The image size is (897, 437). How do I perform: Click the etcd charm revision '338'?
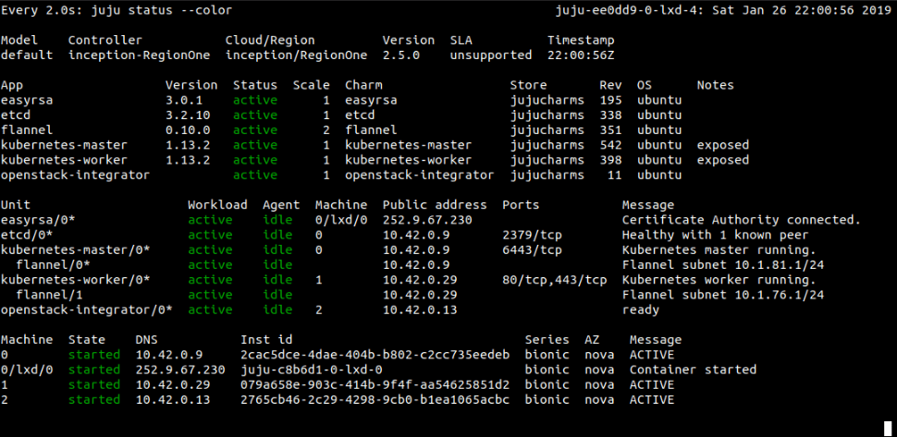[610, 115]
